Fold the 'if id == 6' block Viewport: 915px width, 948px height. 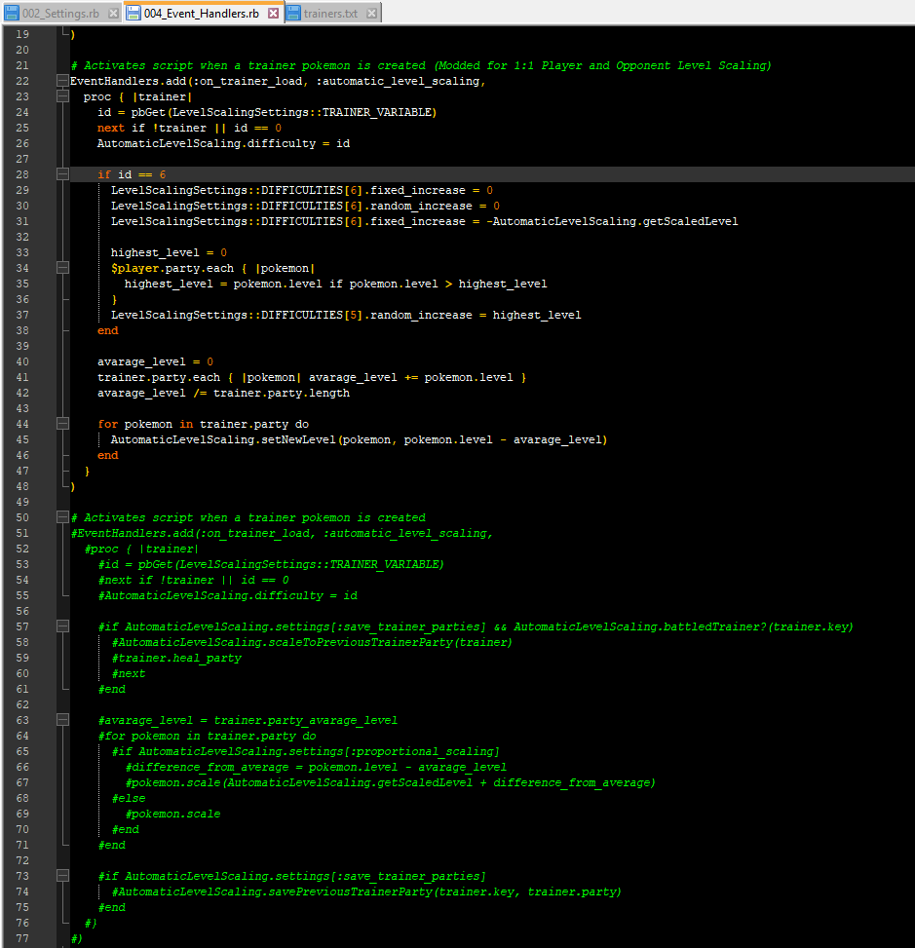pos(62,174)
